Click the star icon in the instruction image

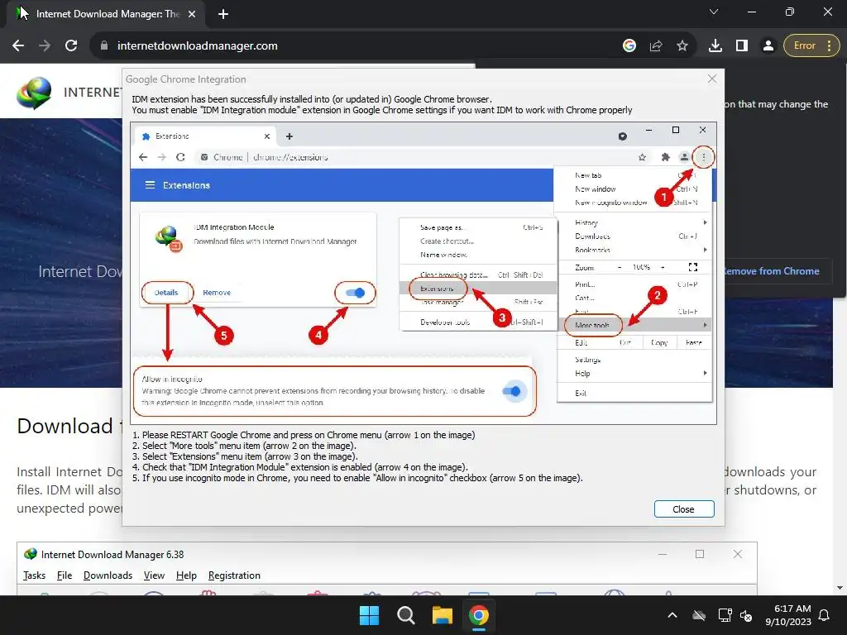click(642, 157)
